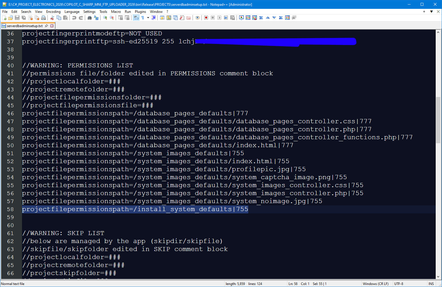Click the Zoom Out magnifier icon

pyautogui.click(x=112, y=18)
